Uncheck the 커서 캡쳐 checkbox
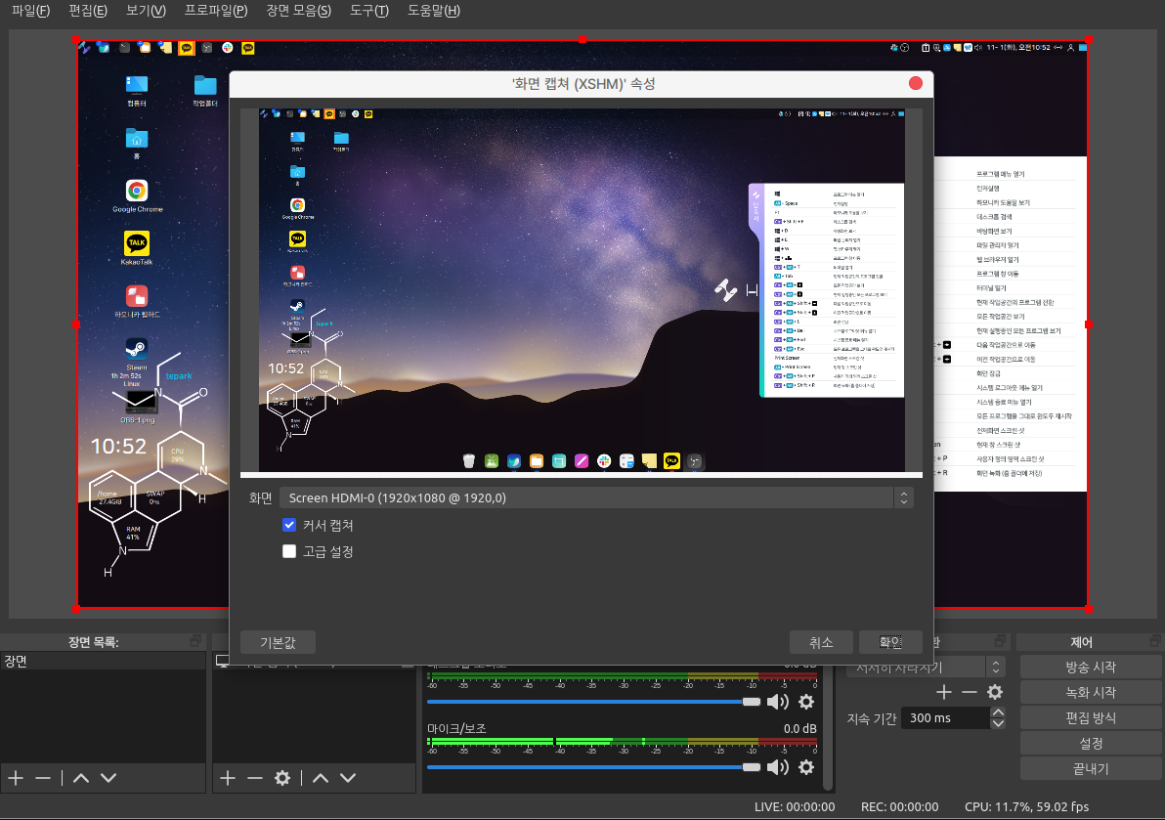This screenshot has width=1165, height=820. (x=289, y=525)
